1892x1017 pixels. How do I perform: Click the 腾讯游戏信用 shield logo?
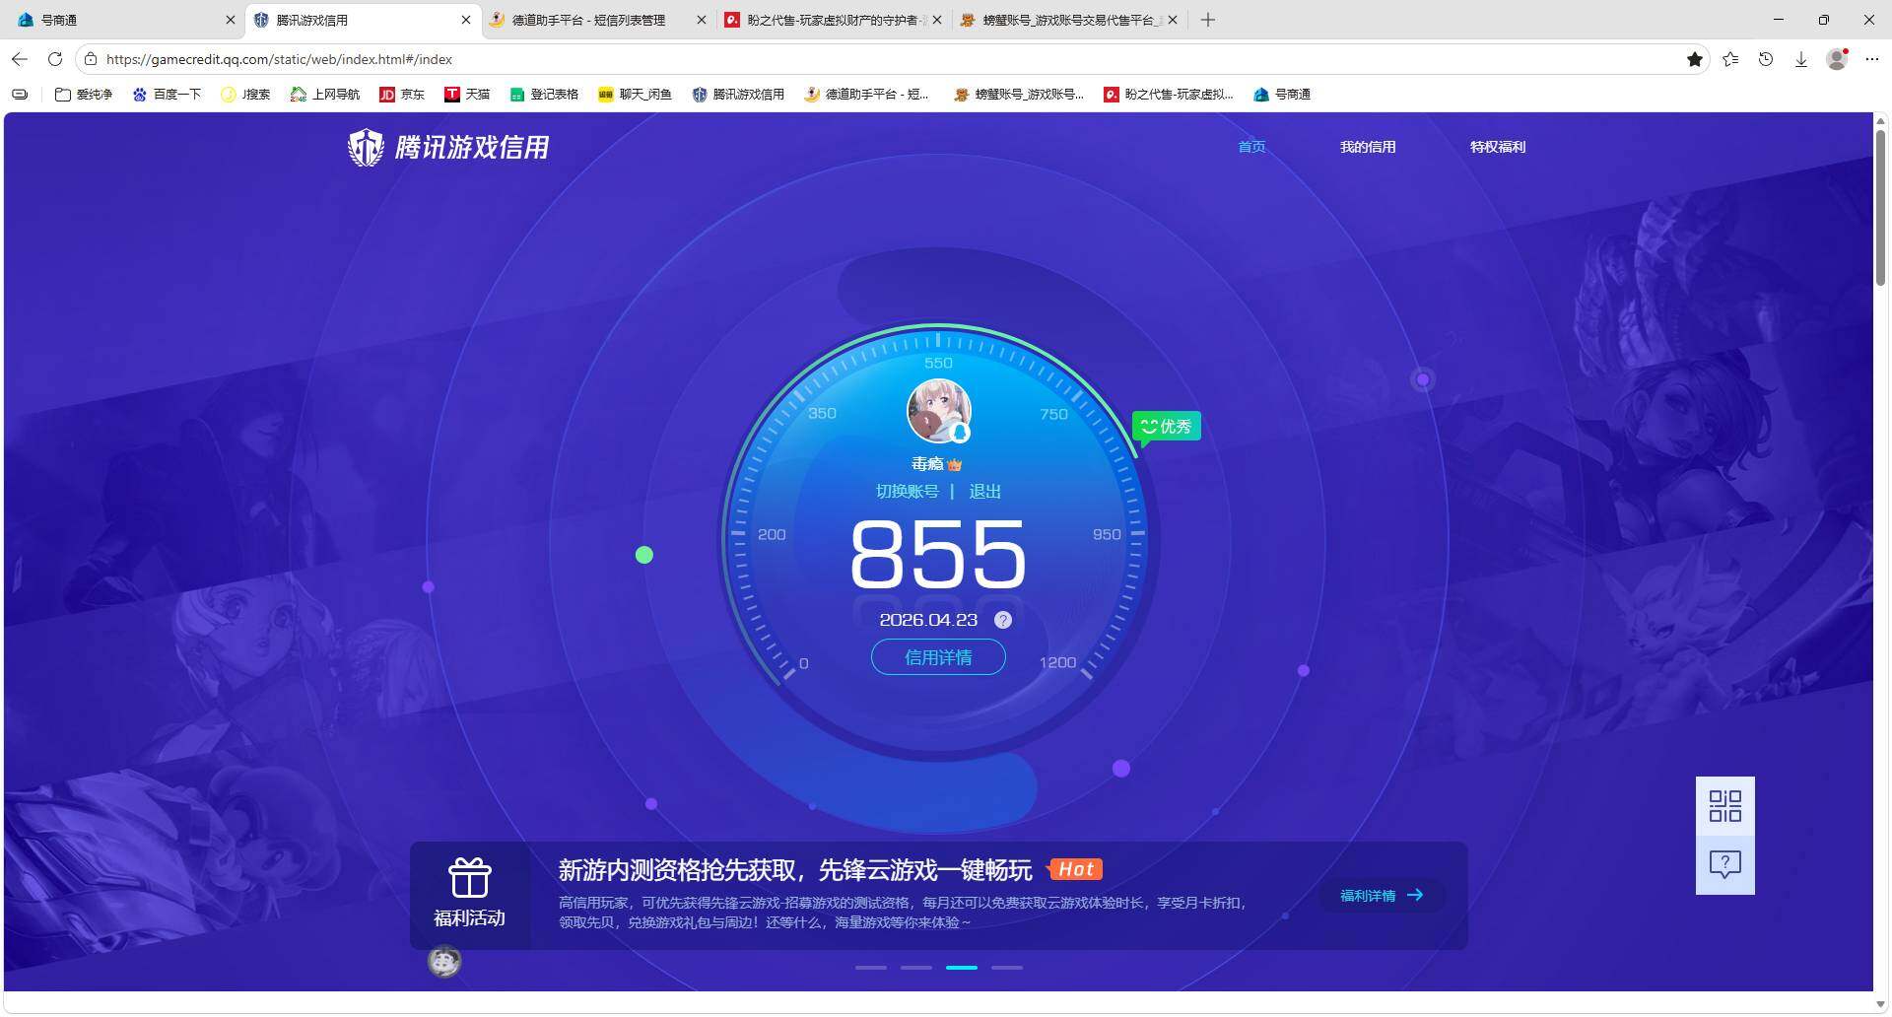[366, 147]
